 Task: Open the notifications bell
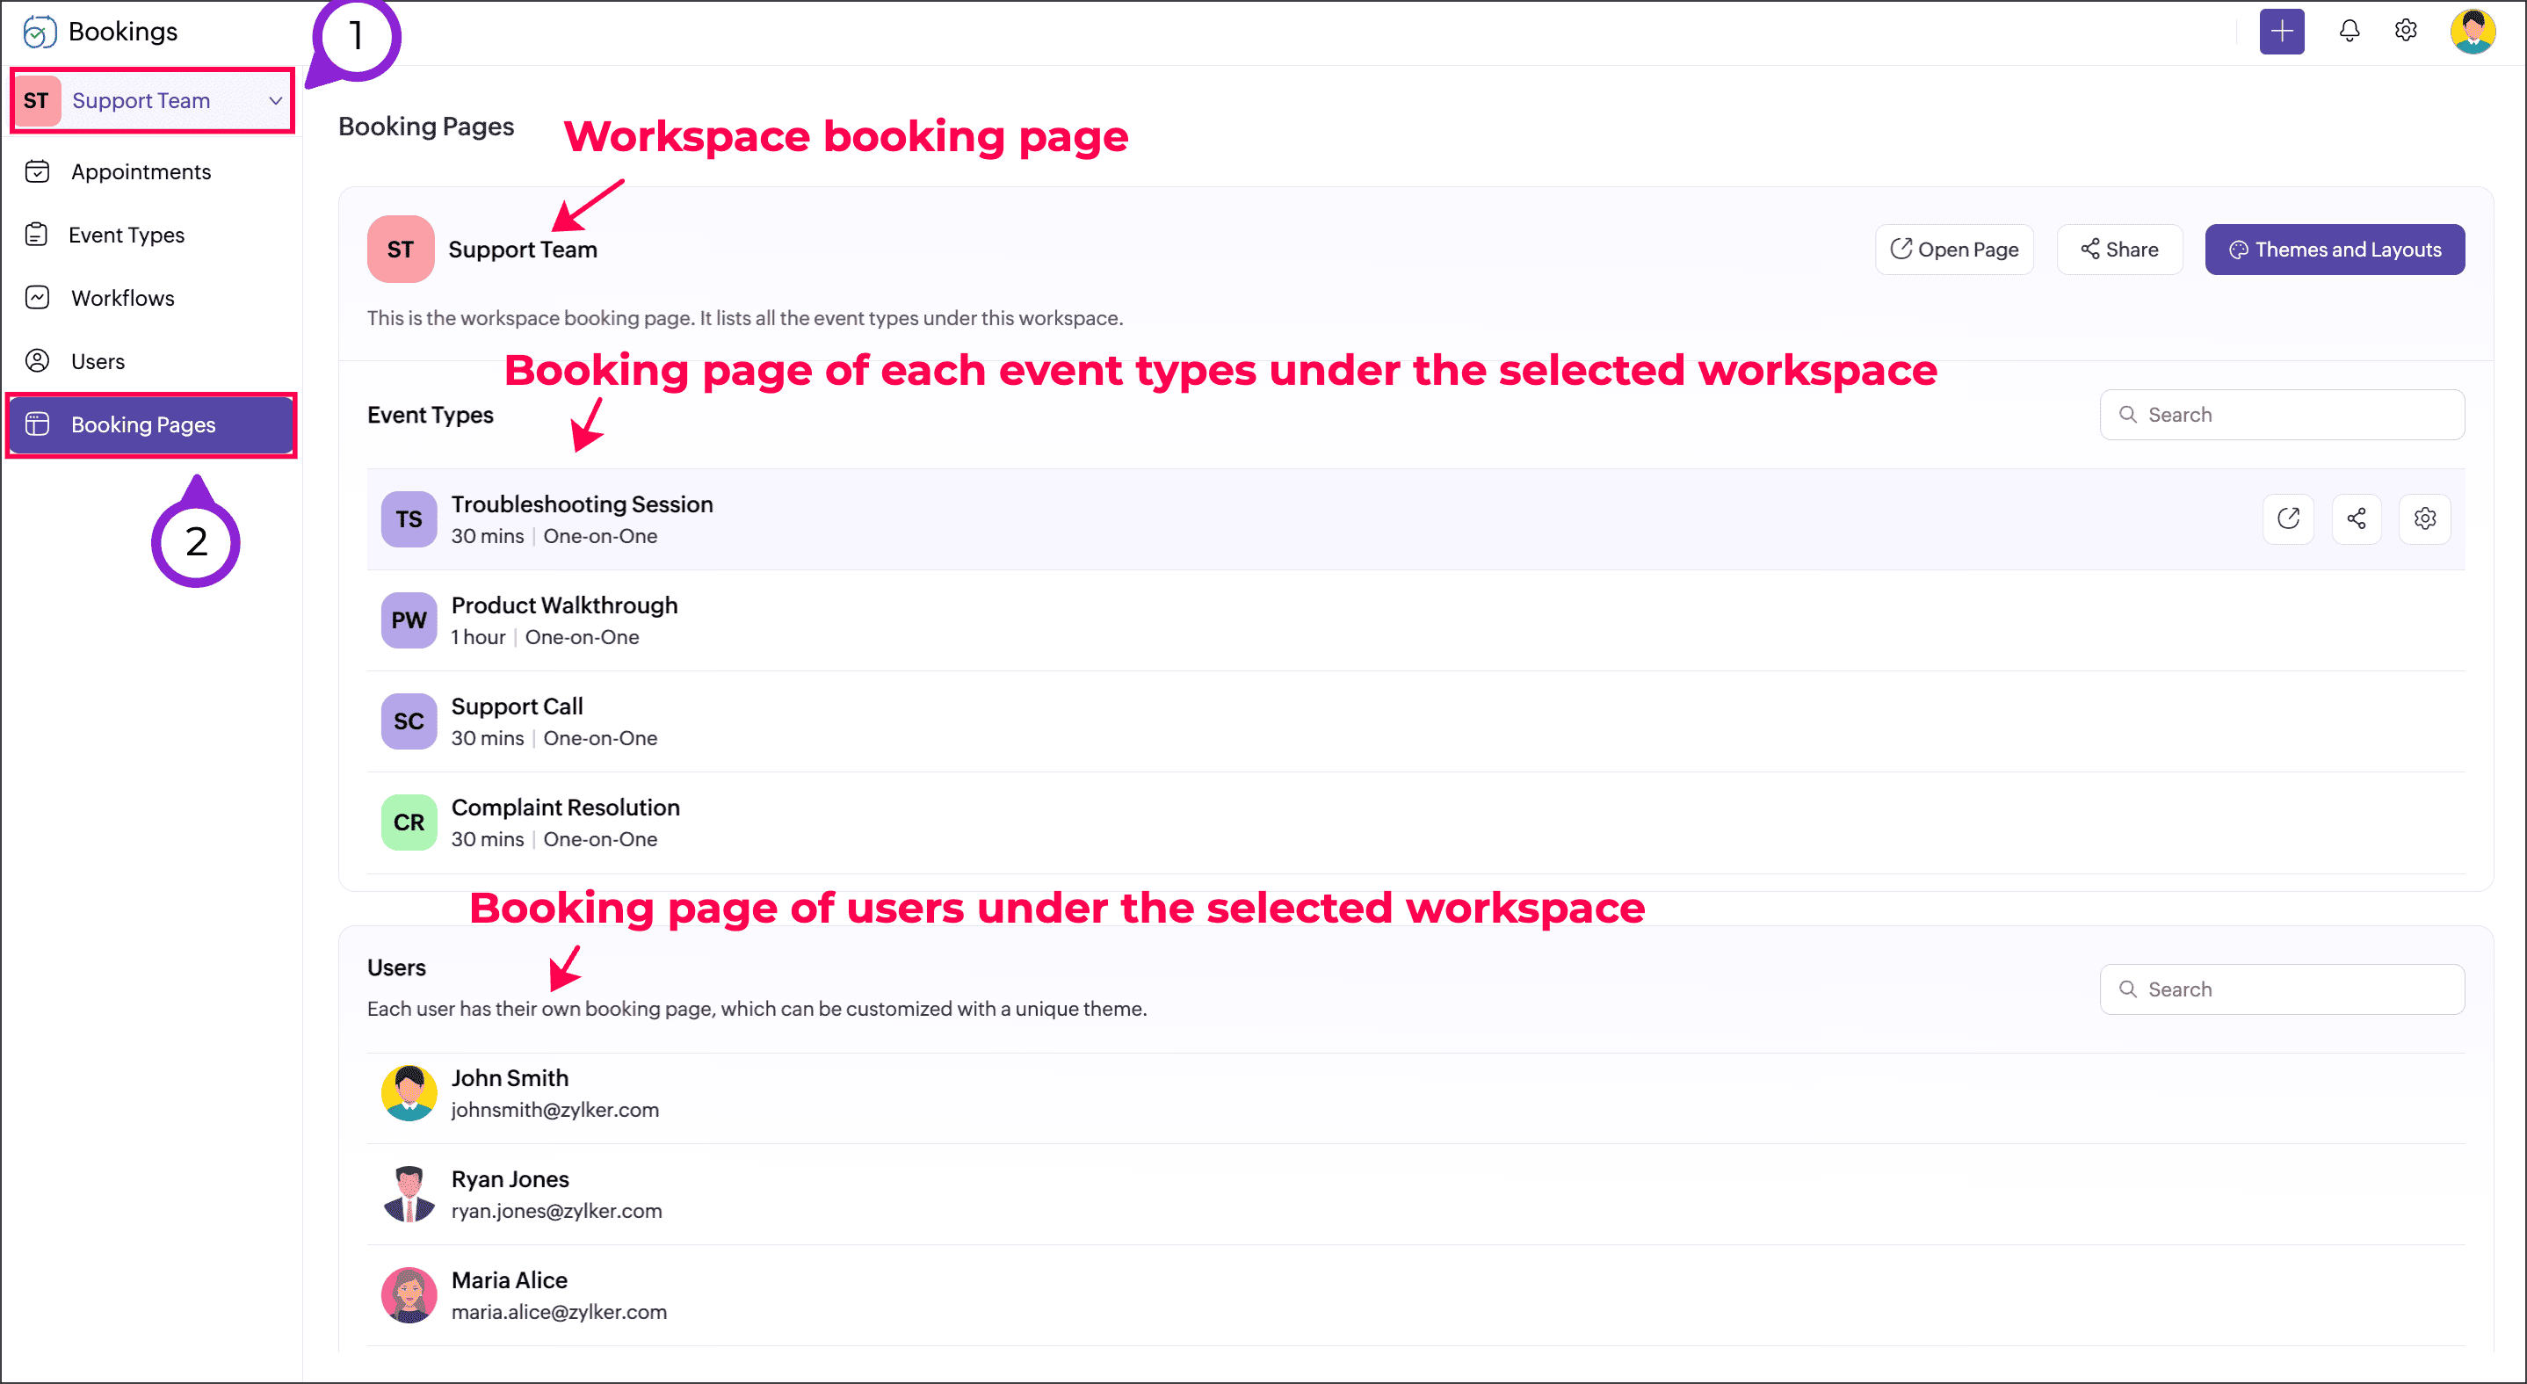2349,32
